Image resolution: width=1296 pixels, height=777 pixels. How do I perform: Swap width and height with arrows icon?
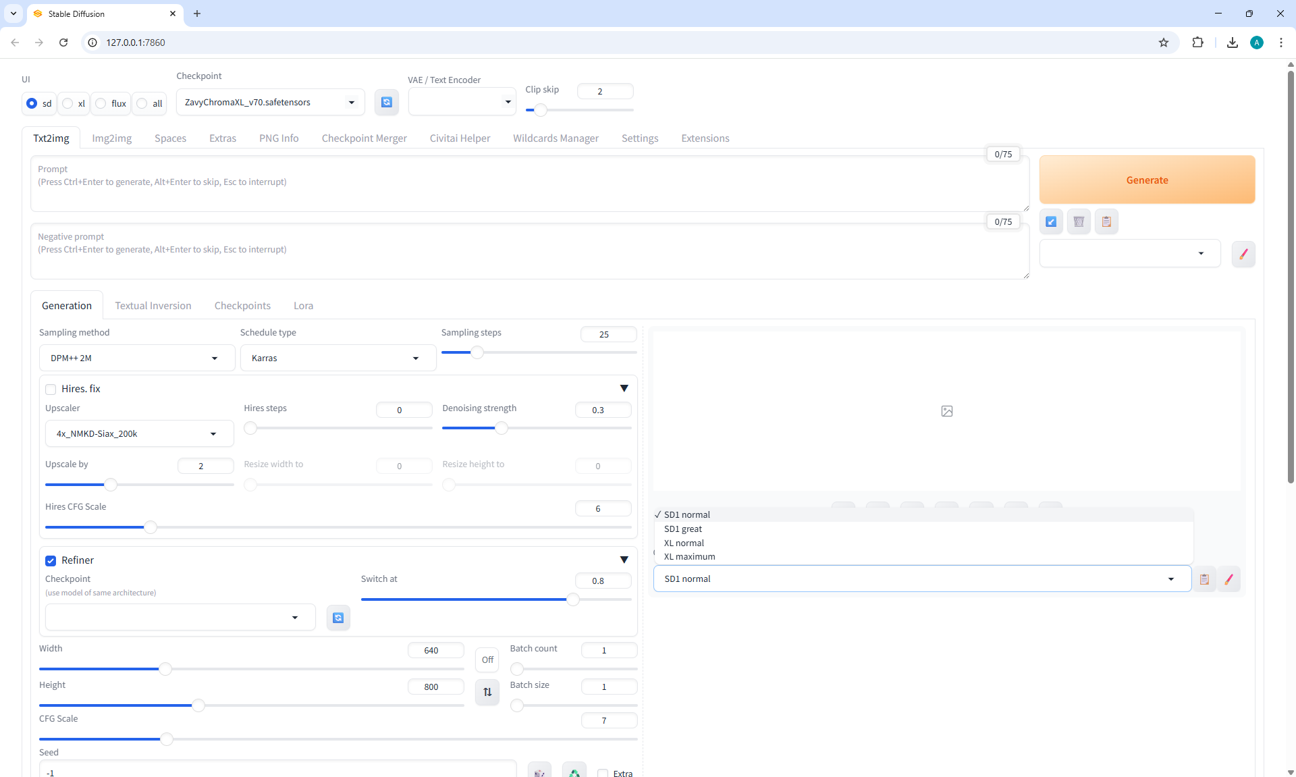(x=487, y=692)
